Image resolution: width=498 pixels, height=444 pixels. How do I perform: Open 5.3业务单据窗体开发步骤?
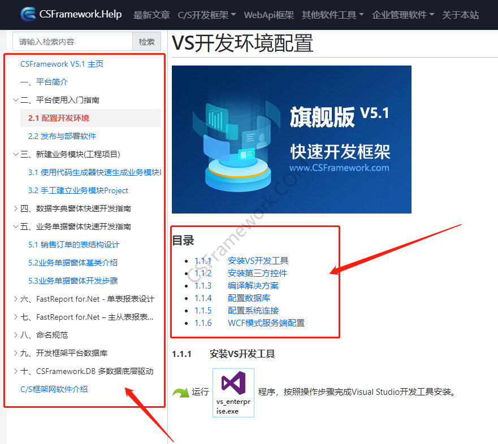pos(73,281)
